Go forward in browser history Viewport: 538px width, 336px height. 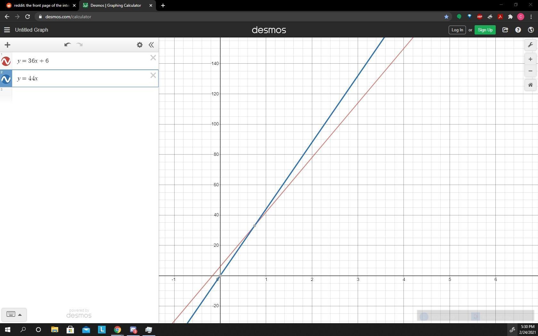pos(17,17)
